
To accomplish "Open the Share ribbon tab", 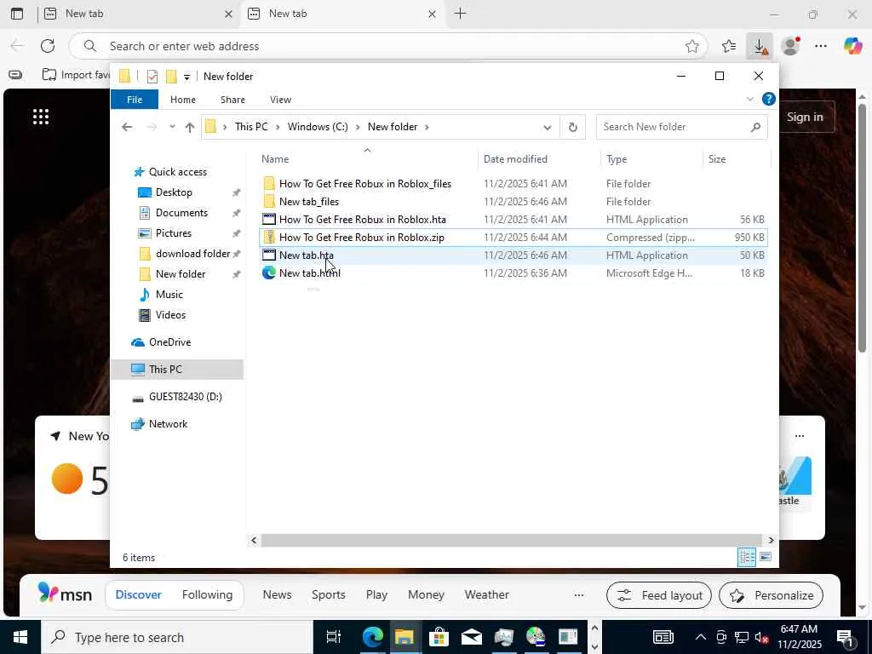I will tap(232, 100).
